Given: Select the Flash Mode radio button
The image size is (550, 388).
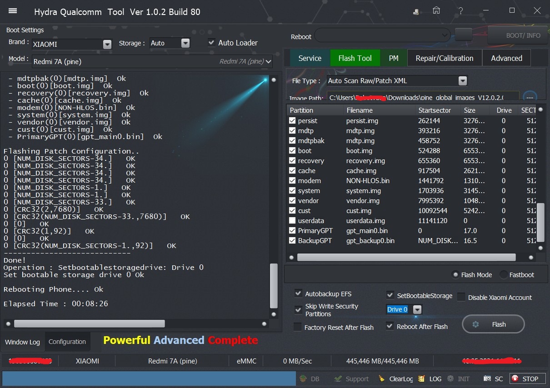Looking at the screenshot, I should coord(455,274).
